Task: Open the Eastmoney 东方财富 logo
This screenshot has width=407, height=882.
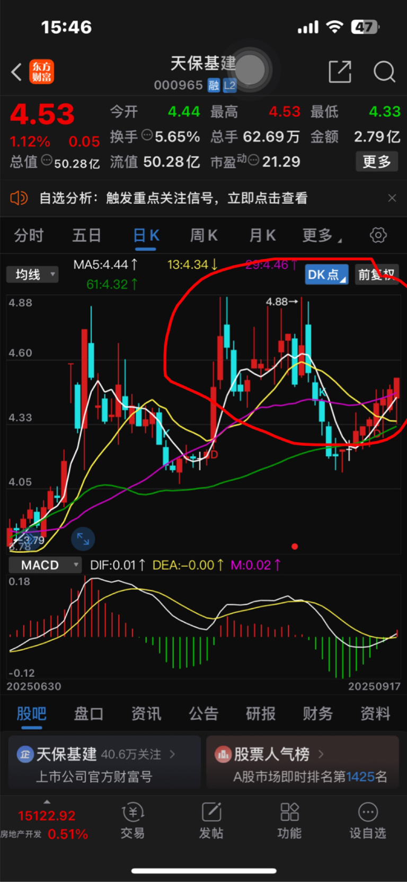Action: click(41, 72)
